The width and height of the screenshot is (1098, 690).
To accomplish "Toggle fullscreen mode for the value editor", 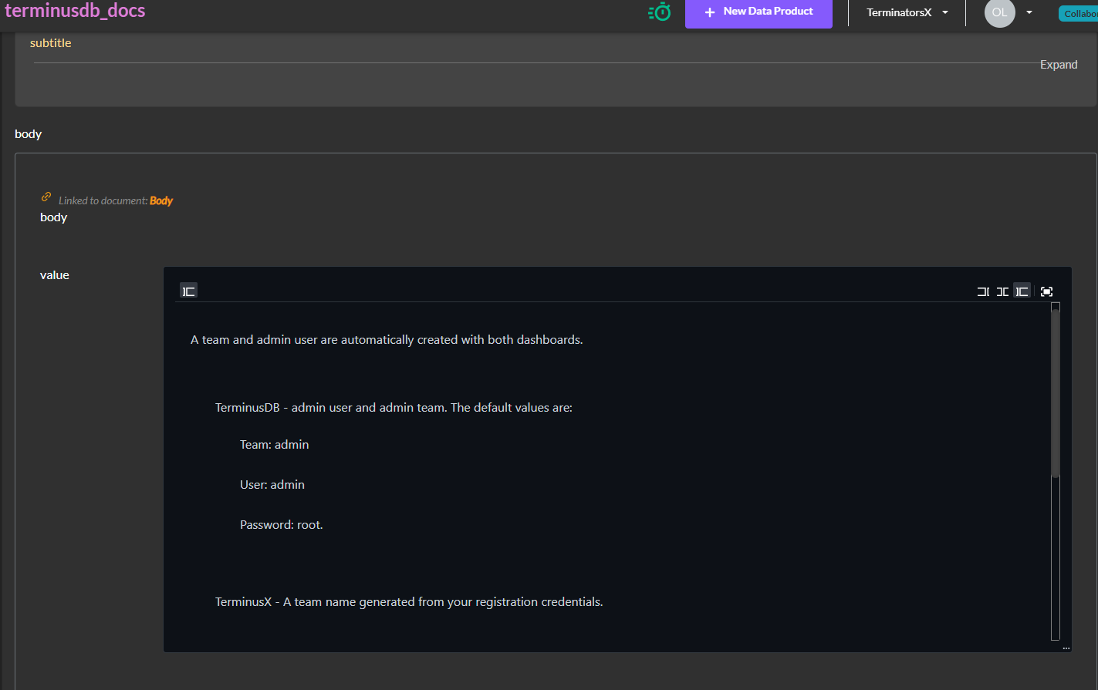I will tap(1046, 291).
